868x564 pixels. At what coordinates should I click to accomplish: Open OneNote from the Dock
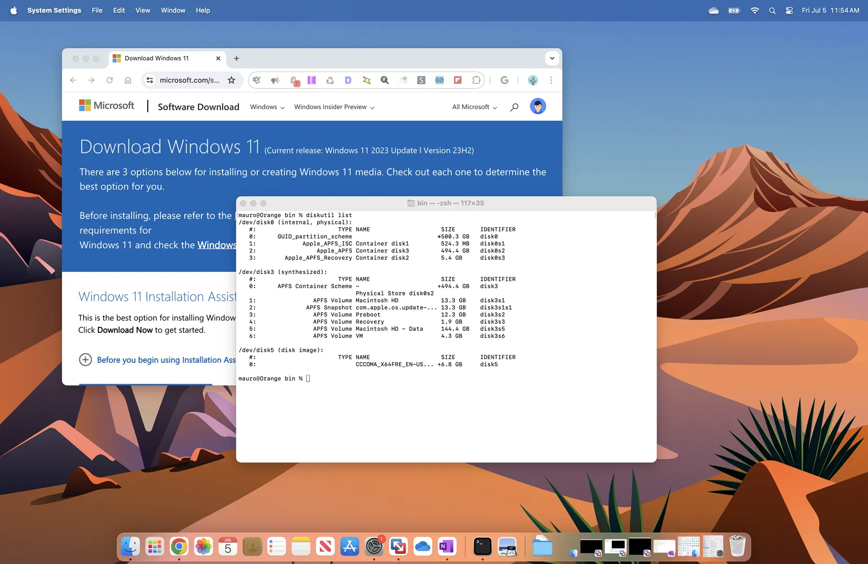coord(447,547)
